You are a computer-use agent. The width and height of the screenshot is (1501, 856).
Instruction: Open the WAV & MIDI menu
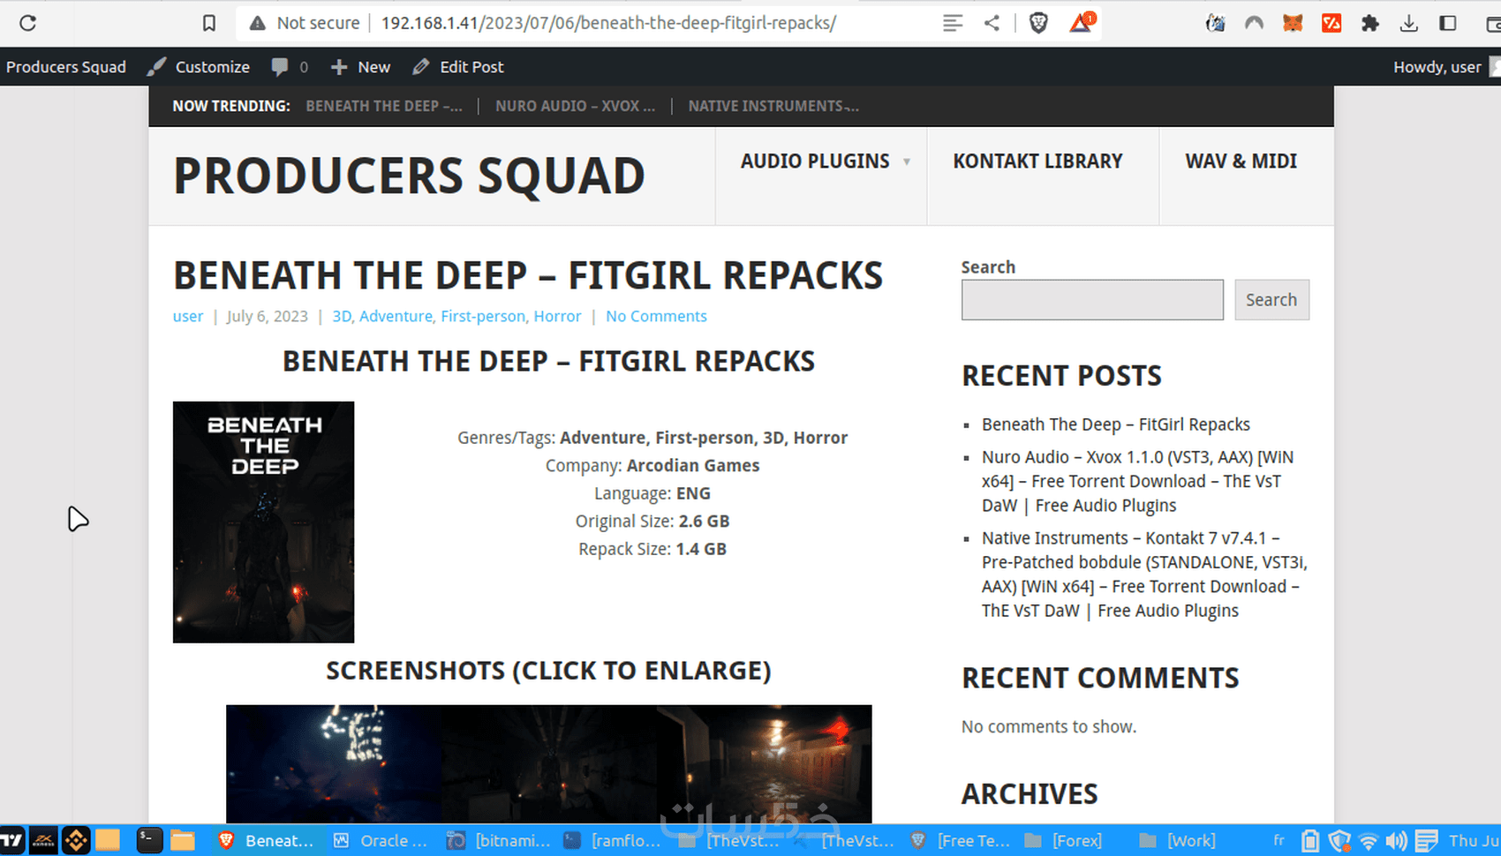click(1241, 161)
